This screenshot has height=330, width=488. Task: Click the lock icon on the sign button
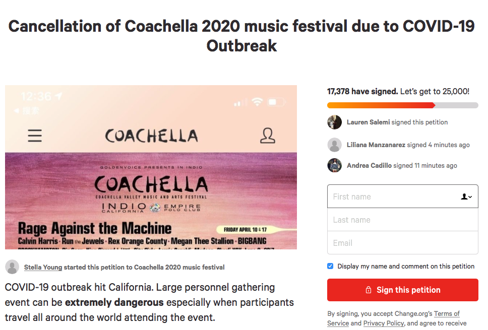click(369, 290)
